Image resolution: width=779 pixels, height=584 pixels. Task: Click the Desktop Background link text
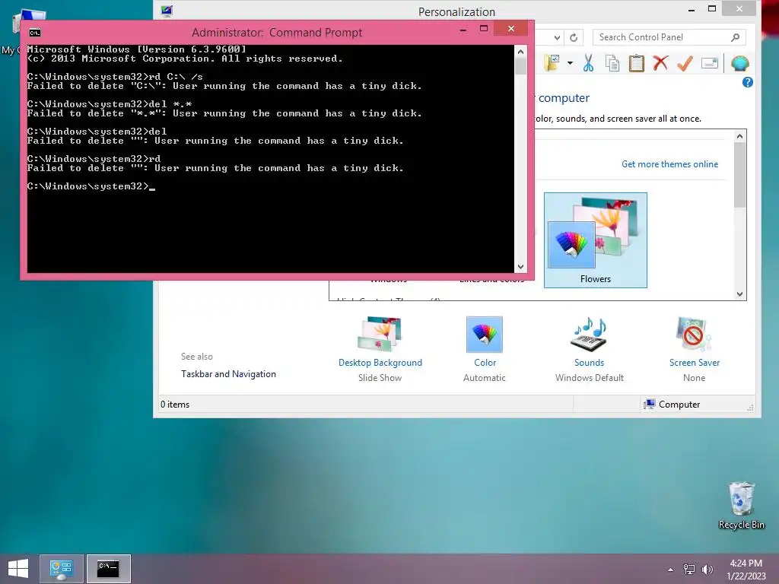click(380, 363)
